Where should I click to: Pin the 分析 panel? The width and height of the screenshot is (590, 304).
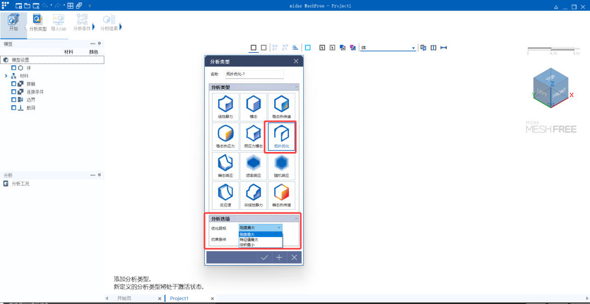click(100, 175)
